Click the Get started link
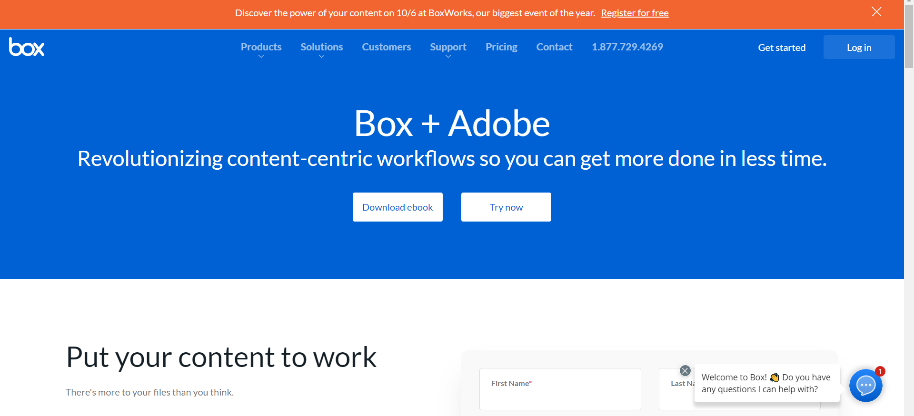The image size is (914, 416). coord(782,48)
